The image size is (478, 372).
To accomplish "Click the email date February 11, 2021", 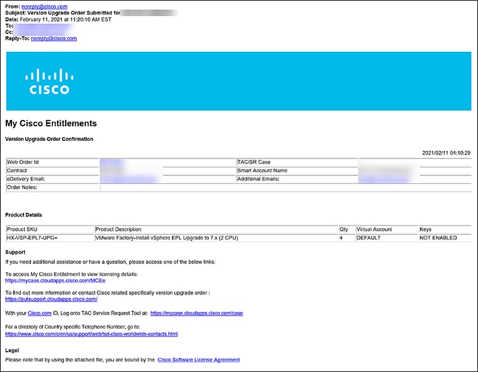I will coord(66,20).
